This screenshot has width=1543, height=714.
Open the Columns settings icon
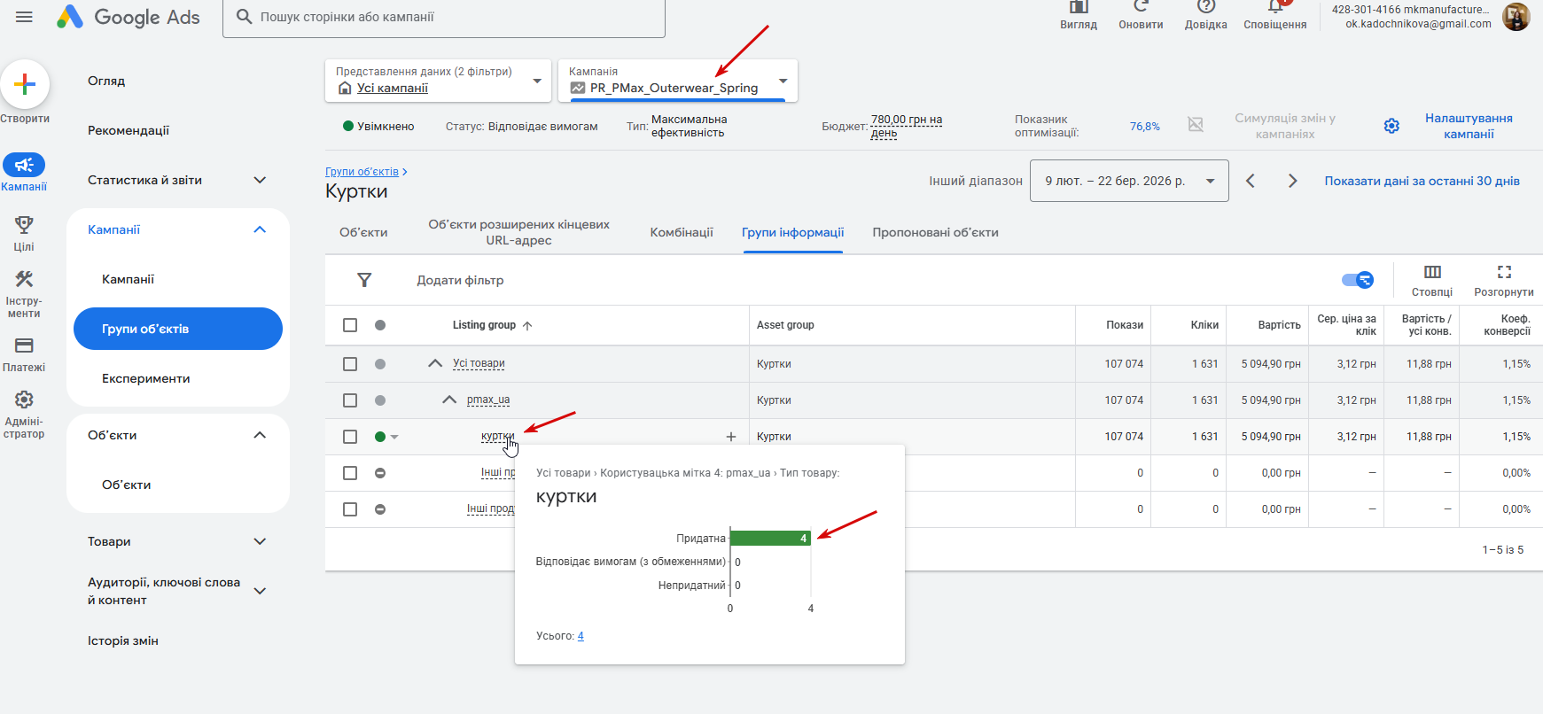click(x=1432, y=272)
